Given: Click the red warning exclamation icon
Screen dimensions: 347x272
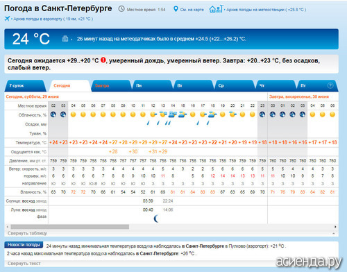Looking at the screenshot, I should point(103,60).
